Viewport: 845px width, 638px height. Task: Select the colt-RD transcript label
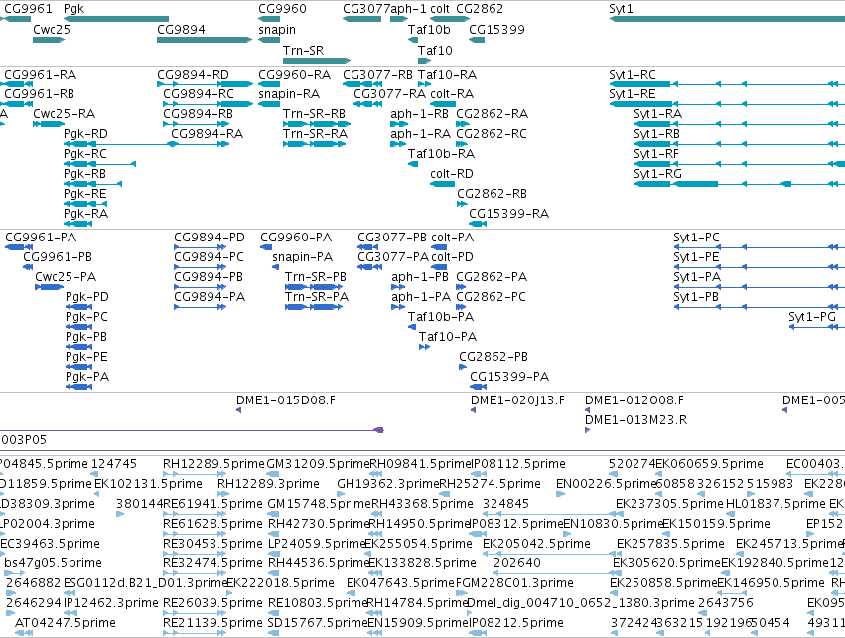(x=452, y=174)
